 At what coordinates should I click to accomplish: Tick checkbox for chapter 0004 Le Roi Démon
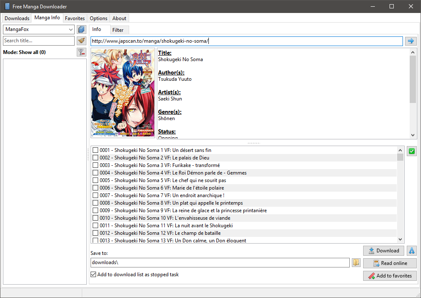(95, 172)
